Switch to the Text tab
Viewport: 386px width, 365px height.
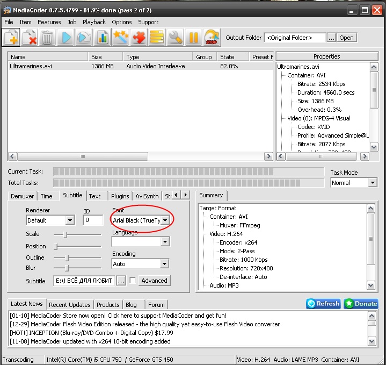point(97,196)
